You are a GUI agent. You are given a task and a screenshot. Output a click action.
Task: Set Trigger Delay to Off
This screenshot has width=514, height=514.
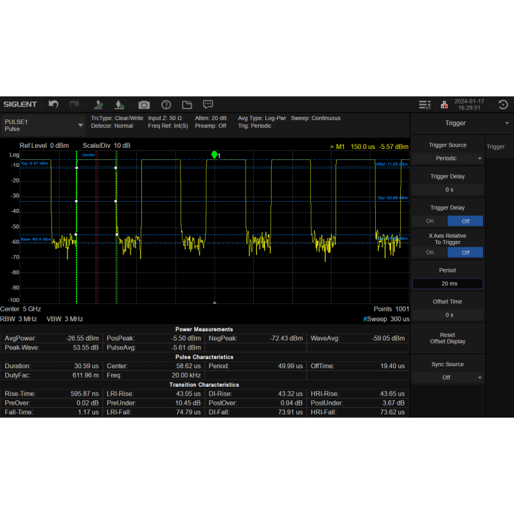pyautogui.click(x=465, y=220)
